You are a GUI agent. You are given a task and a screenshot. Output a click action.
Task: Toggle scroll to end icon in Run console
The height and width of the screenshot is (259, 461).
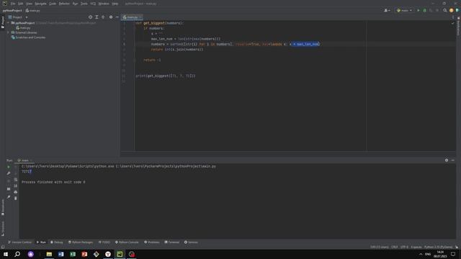[x=16, y=186]
